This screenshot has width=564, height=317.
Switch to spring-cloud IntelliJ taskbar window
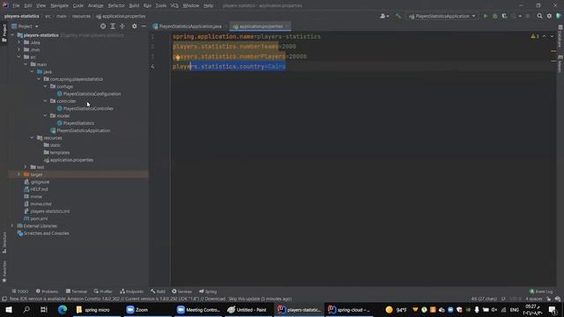(x=349, y=310)
